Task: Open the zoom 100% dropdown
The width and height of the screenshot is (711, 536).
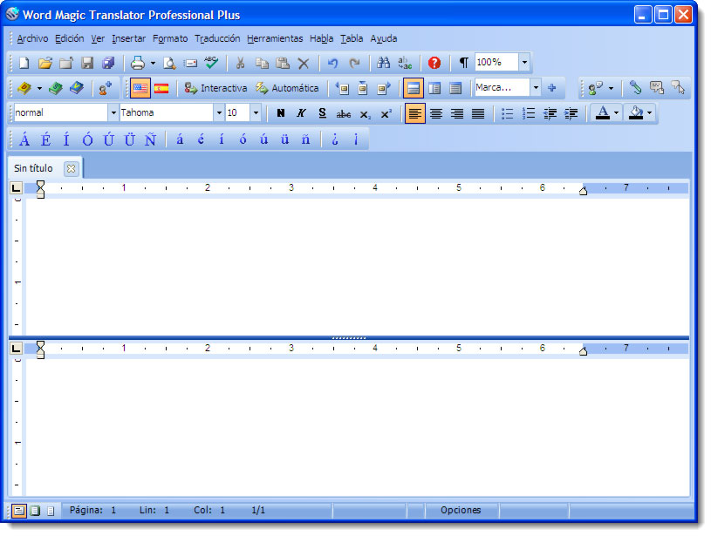Action: tap(524, 63)
